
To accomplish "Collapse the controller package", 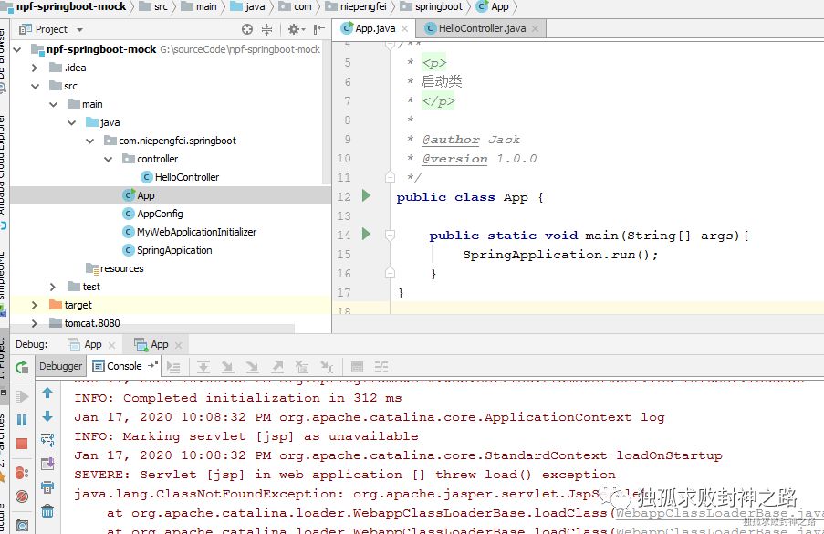I will coord(109,159).
